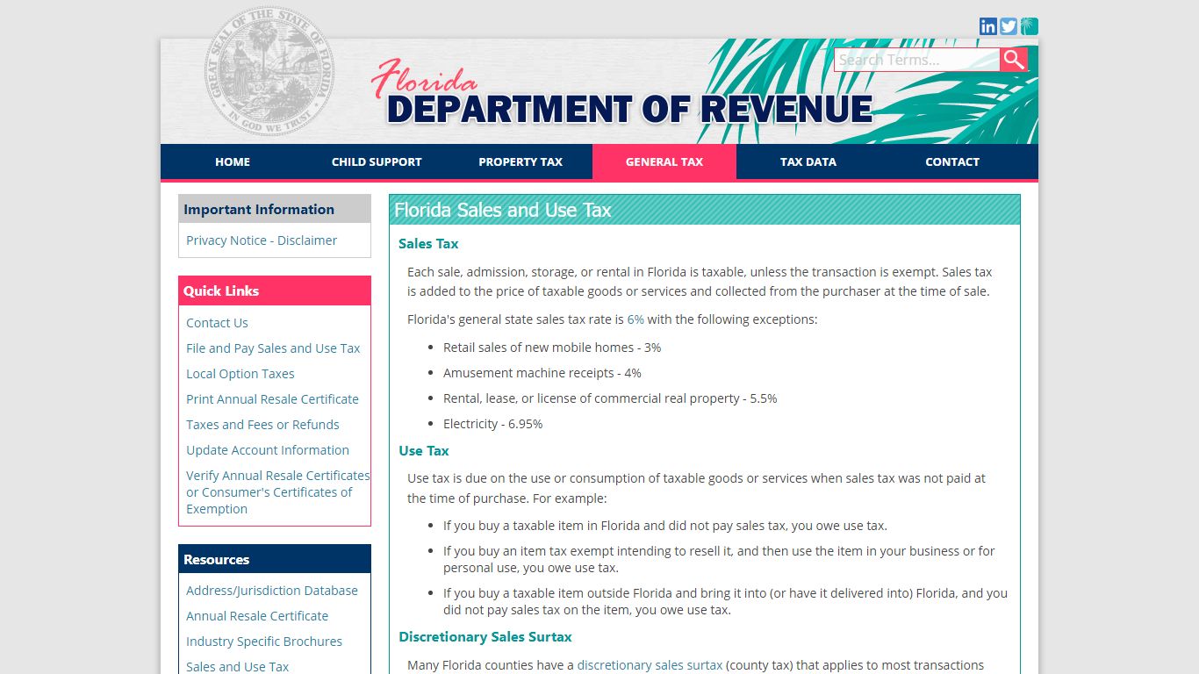This screenshot has height=674, width=1199.
Task: Click the 'Electricity - 6.95%' item
Action: coord(492,424)
